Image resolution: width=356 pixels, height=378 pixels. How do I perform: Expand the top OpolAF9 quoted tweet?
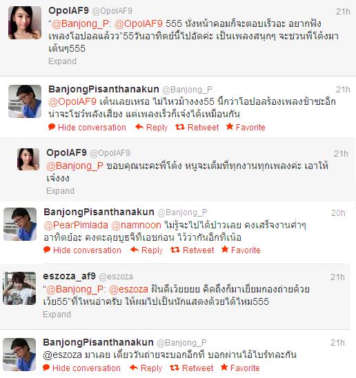tap(62, 61)
